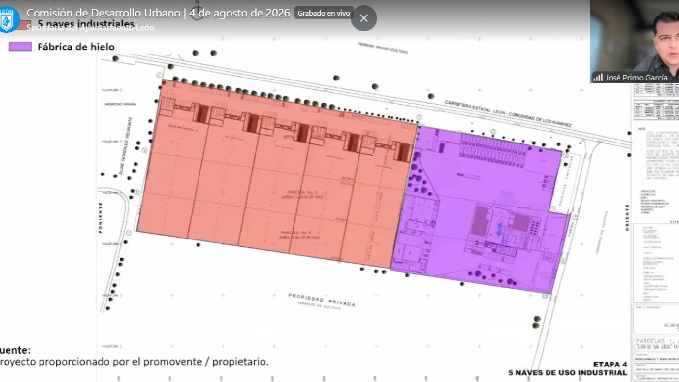
Task: Click the León municipality logo
Action: (x=10, y=19)
